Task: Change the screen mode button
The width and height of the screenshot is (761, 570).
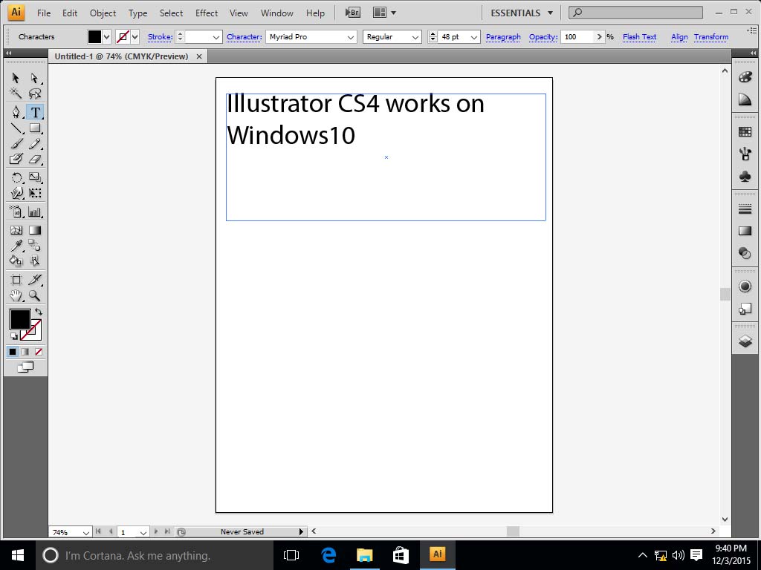Action: coord(25,367)
